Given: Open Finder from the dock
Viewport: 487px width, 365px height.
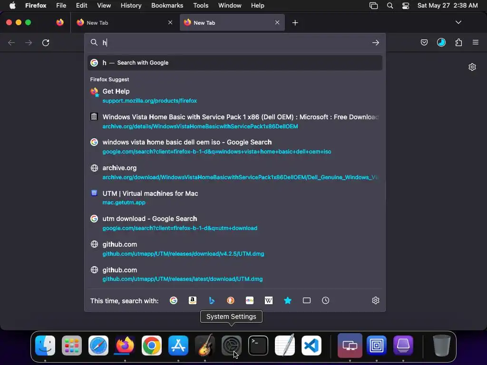Looking at the screenshot, I should pyautogui.click(x=45, y=345).
